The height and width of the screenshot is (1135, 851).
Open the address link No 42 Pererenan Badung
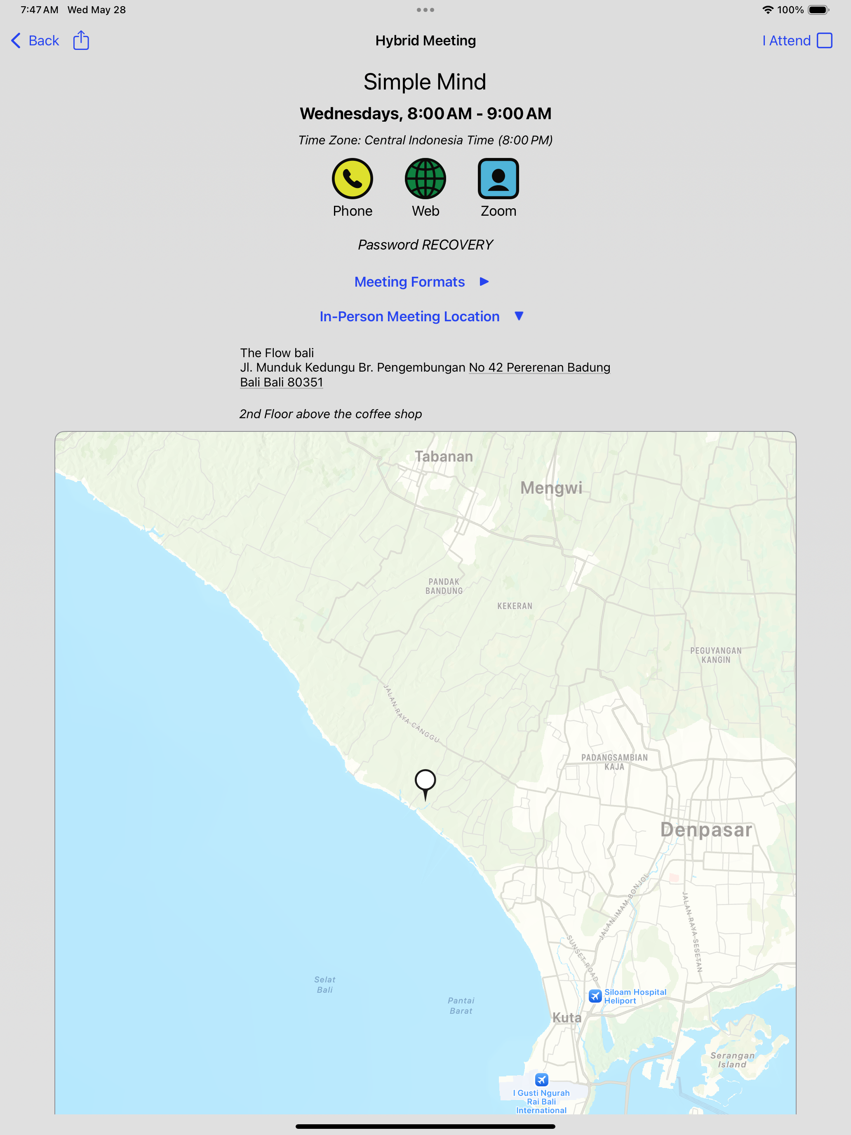coord(540,367)
